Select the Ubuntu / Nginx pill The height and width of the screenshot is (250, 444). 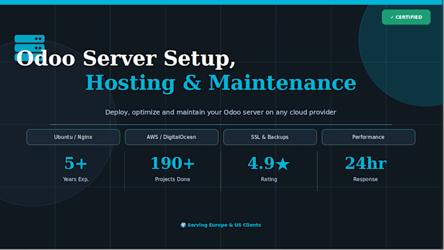[73, 137]
